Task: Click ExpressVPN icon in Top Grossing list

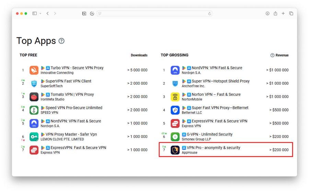Action: pyautogui.click(x=175, y=123)
